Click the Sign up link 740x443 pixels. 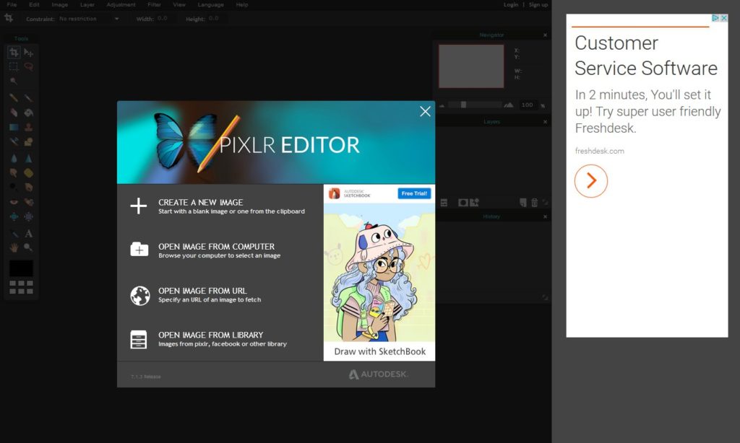pyautogui.click(x=538, y=5)
